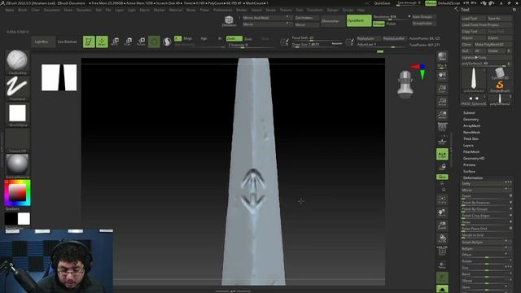Expand the Geometry HD section
Screen dimensions: 521x293
pyautogui.click(x=474, y=159)
